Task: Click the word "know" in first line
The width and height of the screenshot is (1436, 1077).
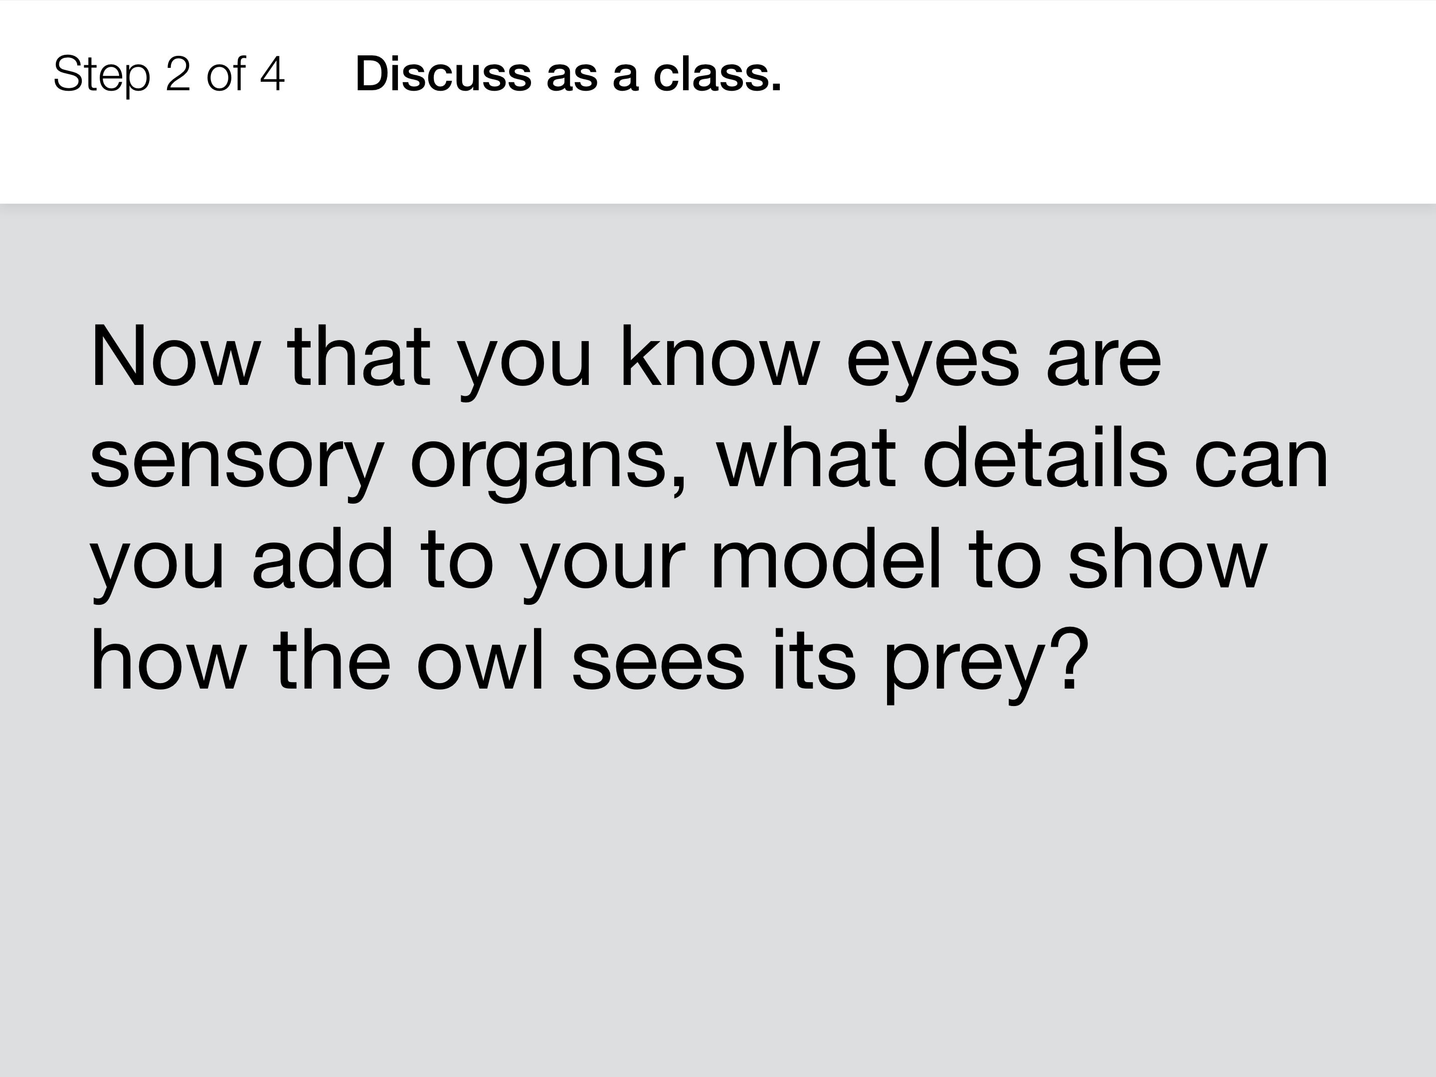Action: pyautogui.click(x=720, y=357)
